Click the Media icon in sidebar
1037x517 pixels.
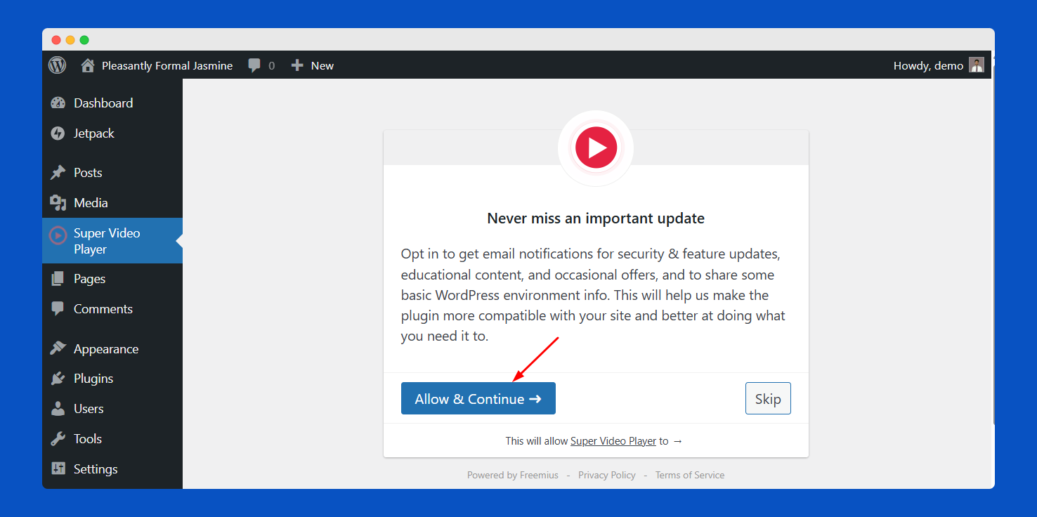tap(58, 203)
